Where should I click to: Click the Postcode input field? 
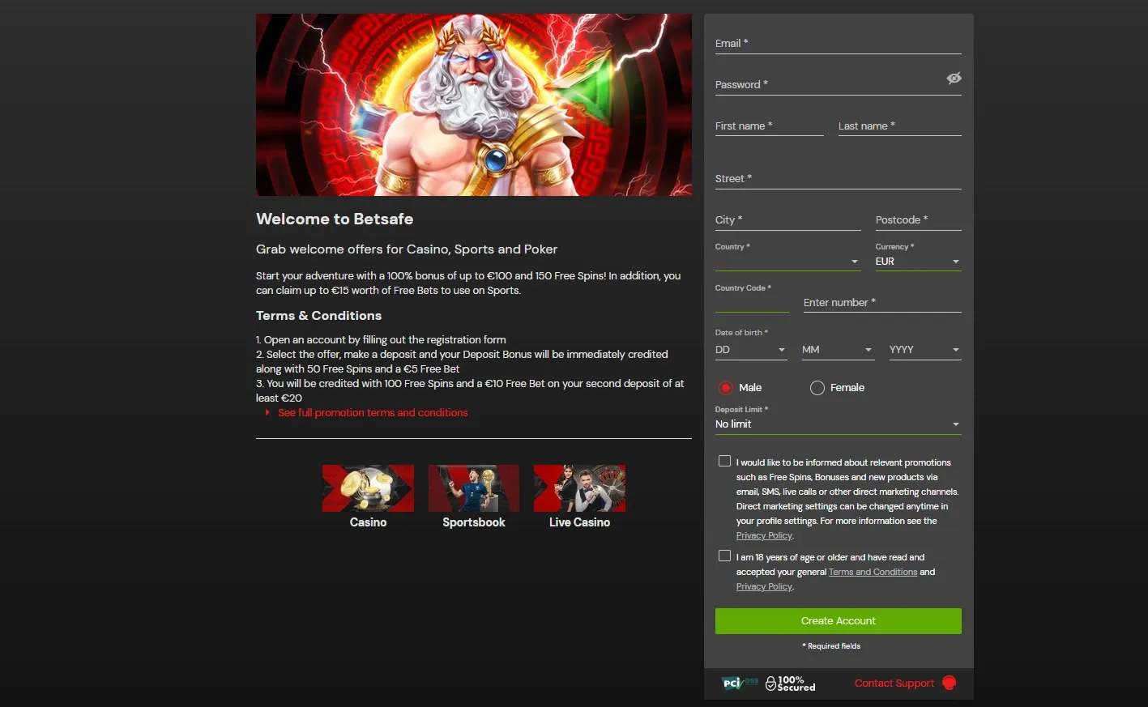coord(918,219)
